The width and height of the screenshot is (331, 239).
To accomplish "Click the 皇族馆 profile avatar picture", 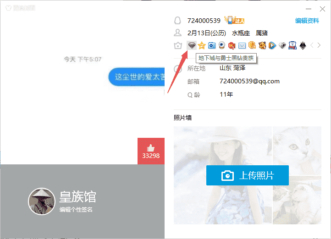I will [x=42, y=201].
